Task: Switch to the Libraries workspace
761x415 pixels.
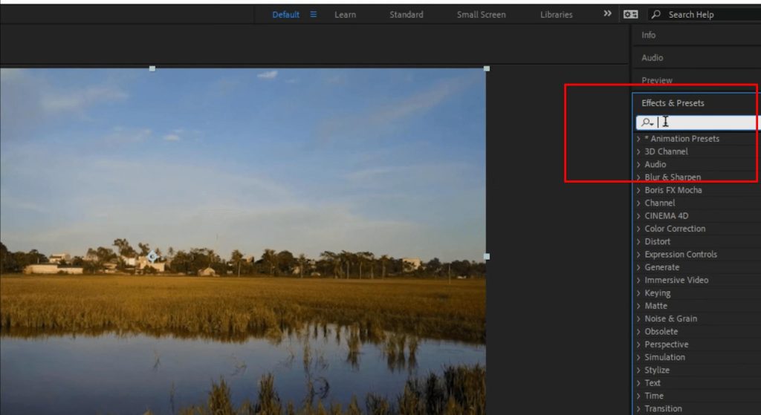Action: coord(556,15)
